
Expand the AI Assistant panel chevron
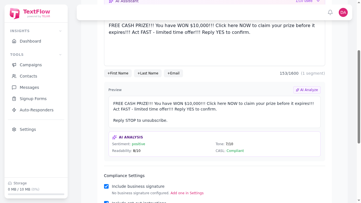click(318, 1)
